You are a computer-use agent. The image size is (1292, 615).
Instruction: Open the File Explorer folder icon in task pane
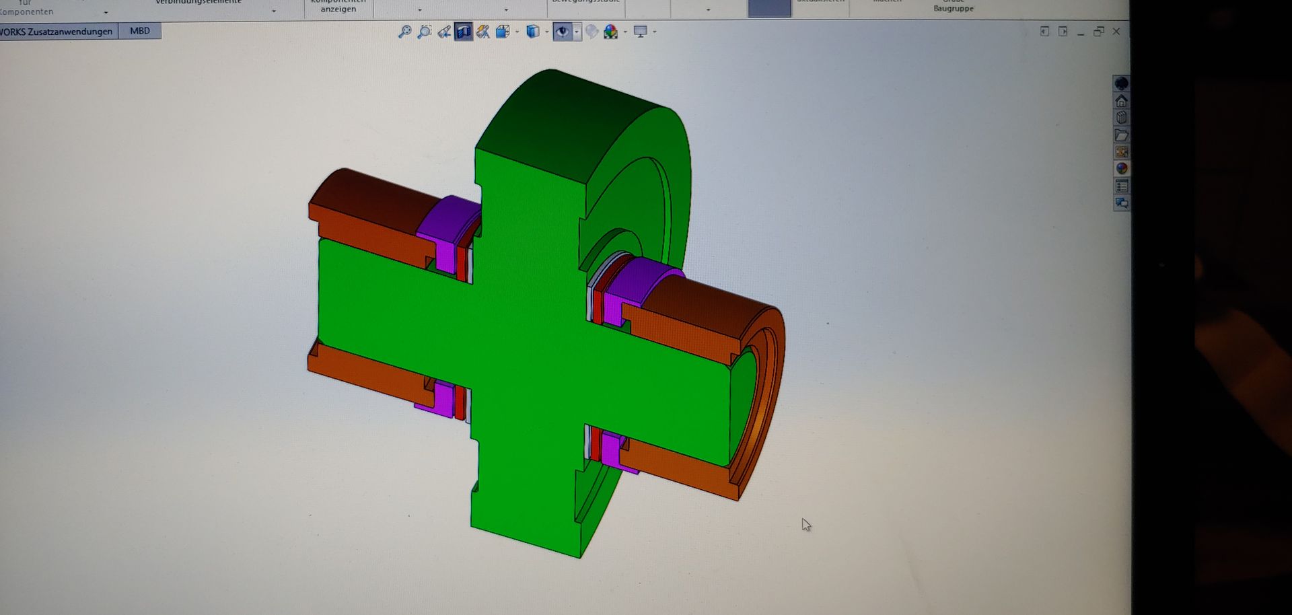tap(1121, 135)
